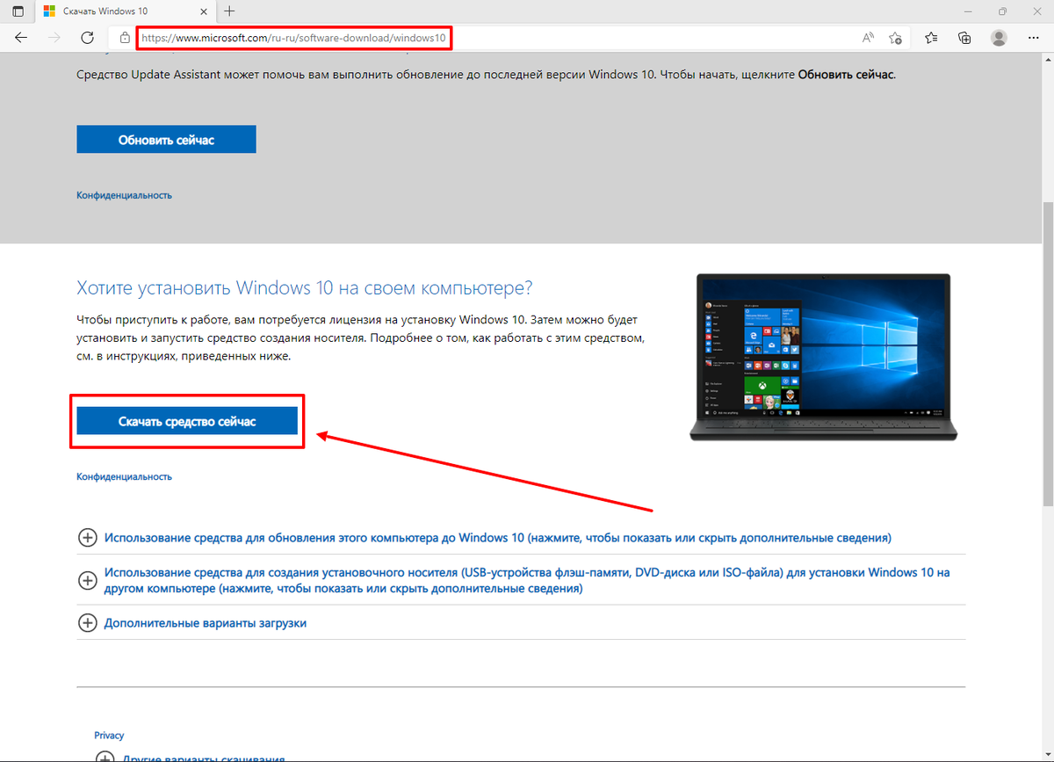
Task: Open the Read aloud feature
Action: pos(867,38)
